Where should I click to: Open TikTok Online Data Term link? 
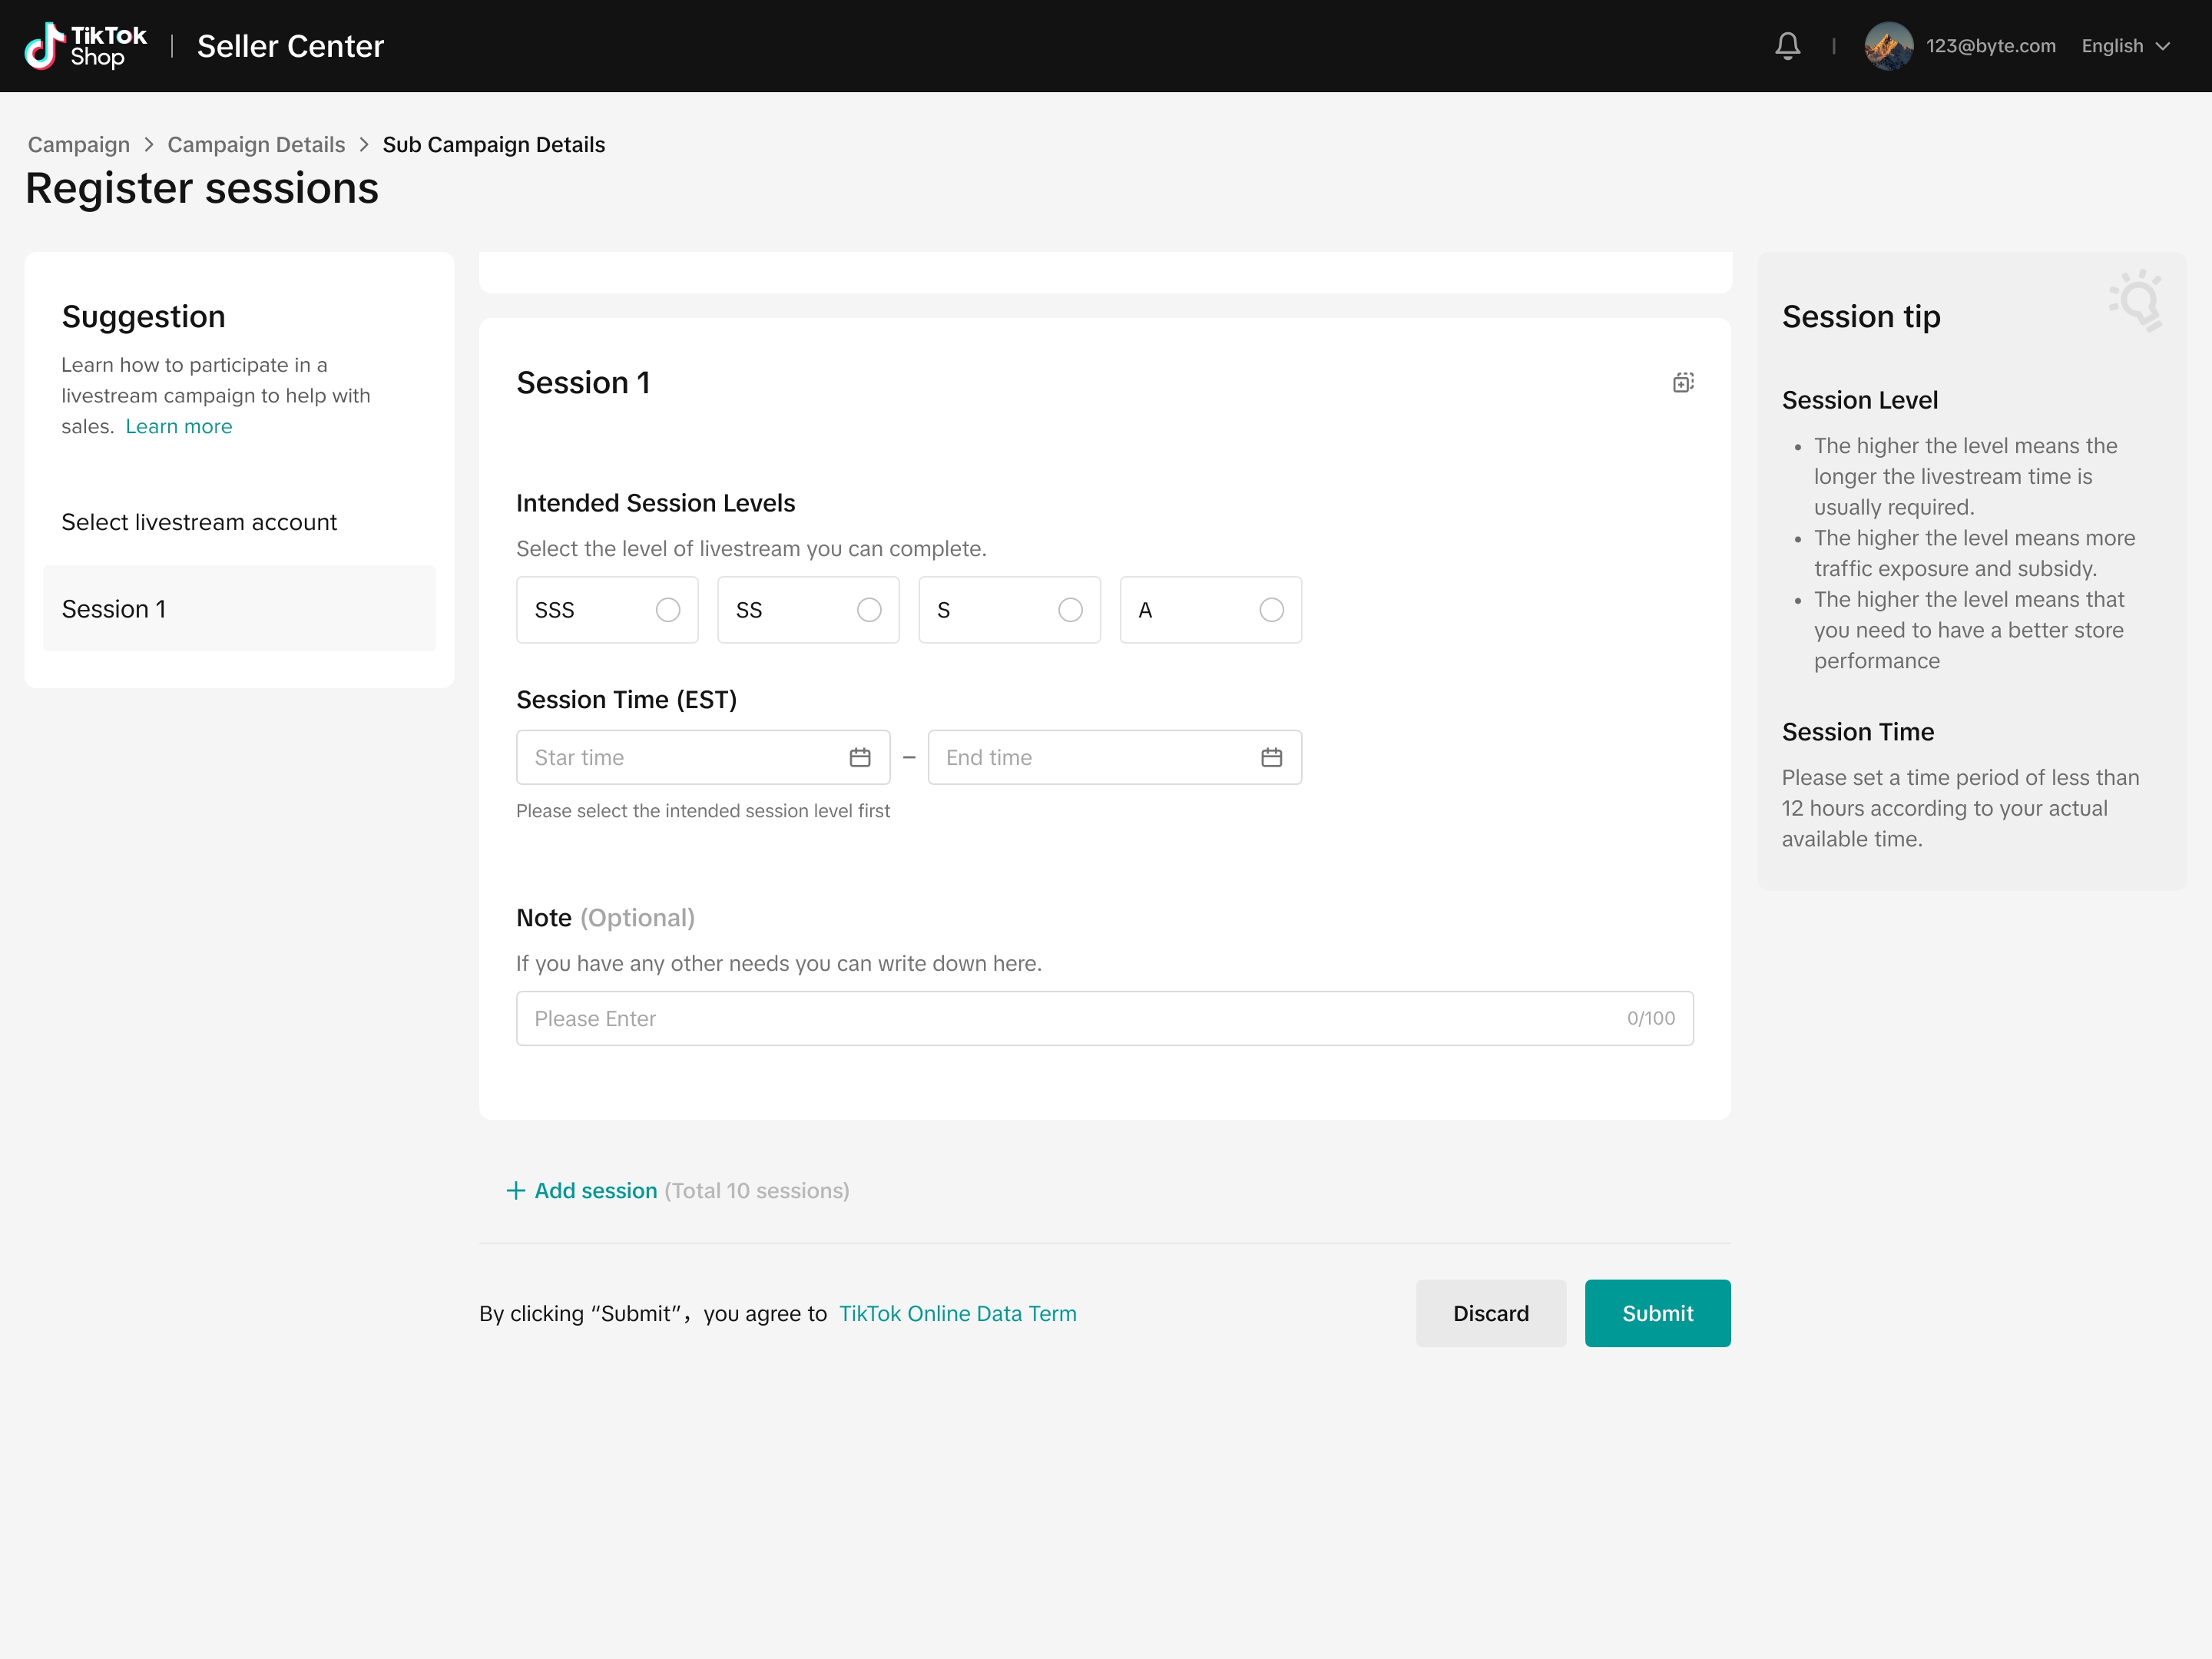click(957, 1313)
